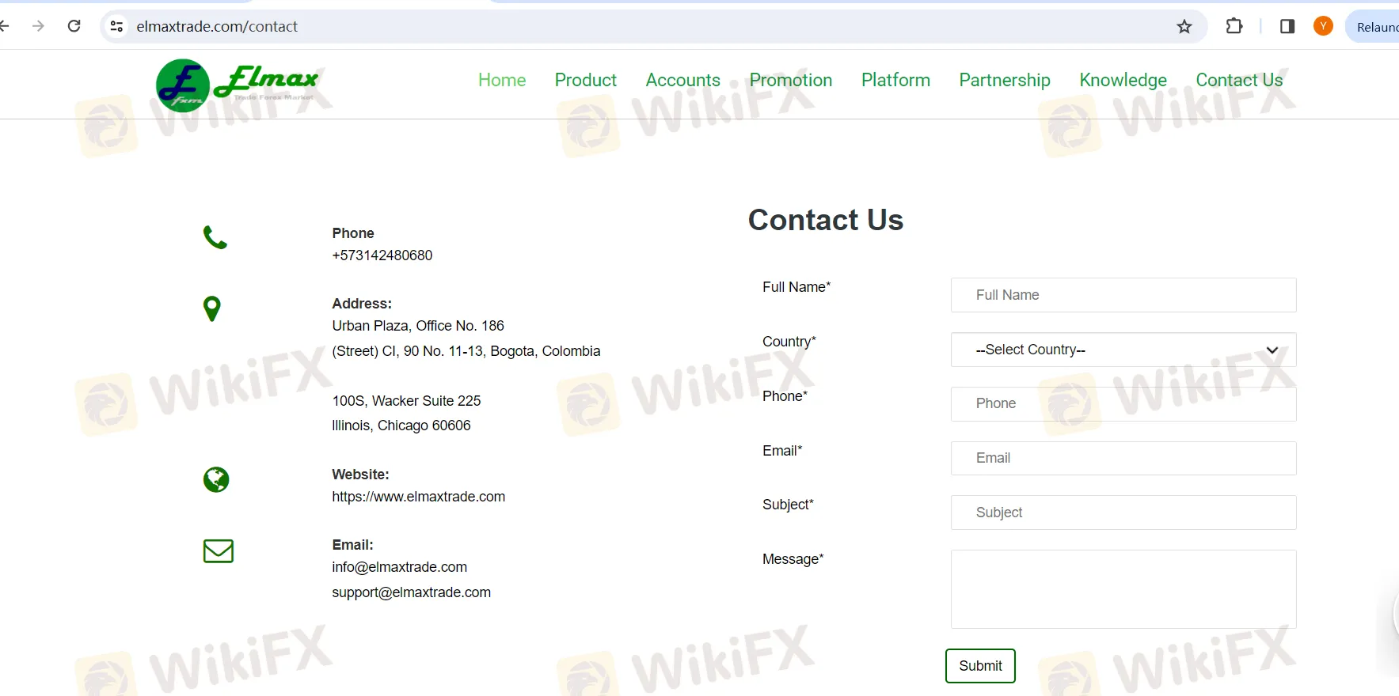1399x696 pixels.
Task: Bookmark this page with the star icon
Action: click(1184, 27)
